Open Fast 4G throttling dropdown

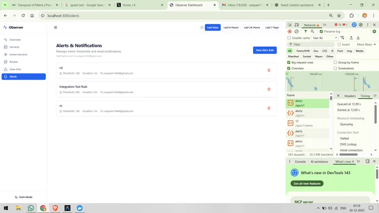[x=324, y=38]
